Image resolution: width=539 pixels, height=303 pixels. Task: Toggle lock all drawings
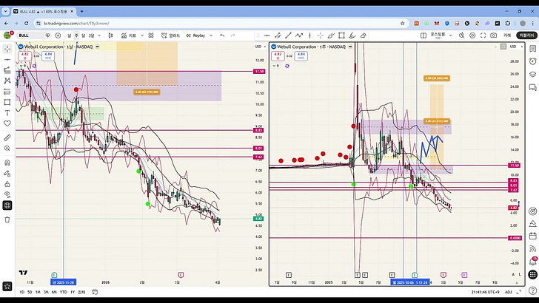pos(7,184)
